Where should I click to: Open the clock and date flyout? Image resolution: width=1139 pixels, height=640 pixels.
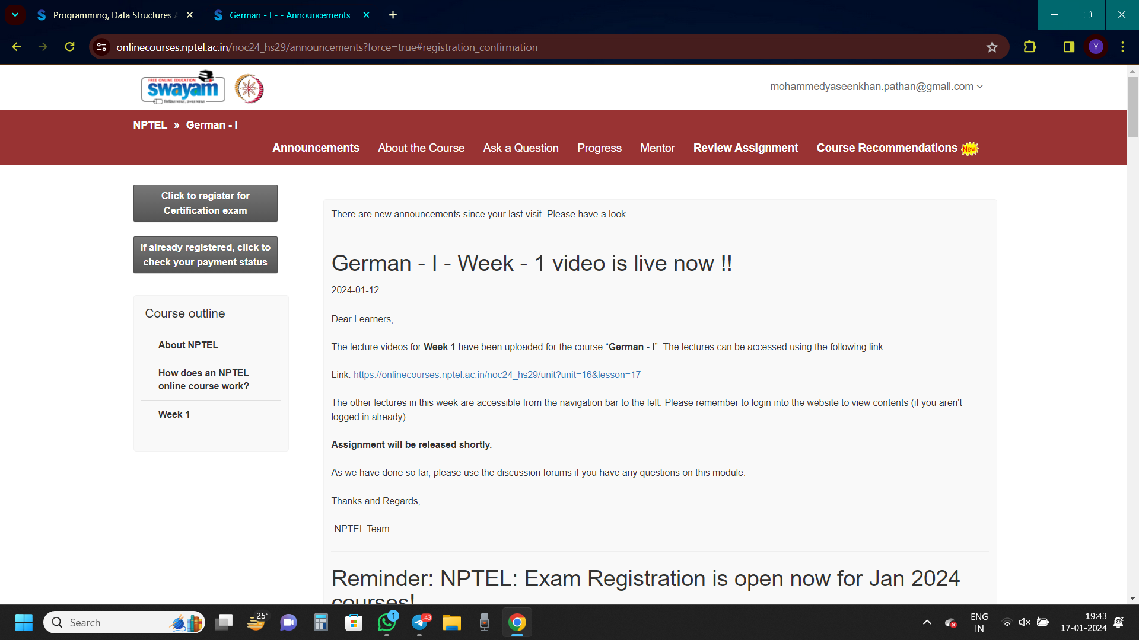[1083, 622]
